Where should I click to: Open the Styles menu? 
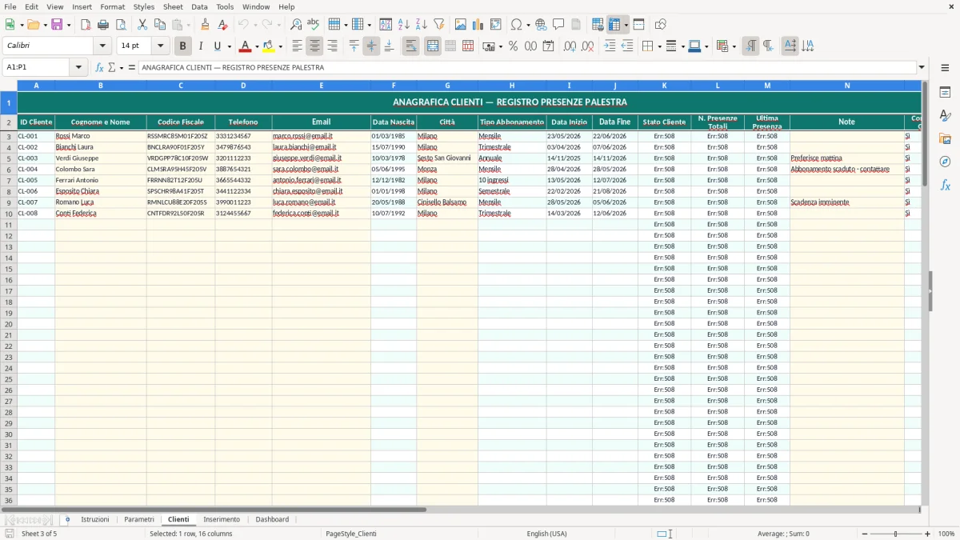144,6
